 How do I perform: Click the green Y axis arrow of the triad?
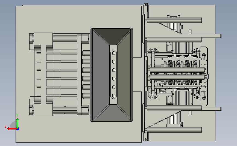coord(17,123)
